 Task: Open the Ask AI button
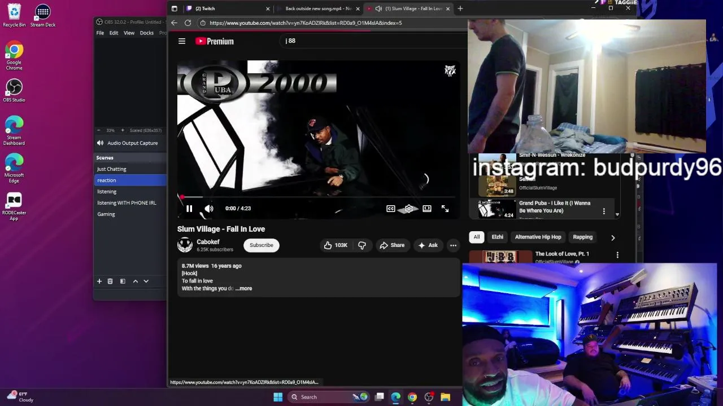[428, 245]
